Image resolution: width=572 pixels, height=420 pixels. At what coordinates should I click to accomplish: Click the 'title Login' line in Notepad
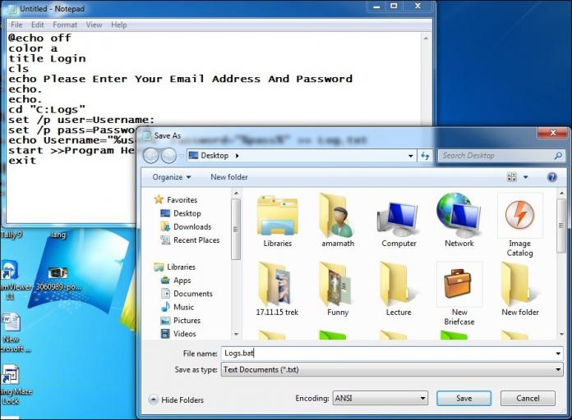[47, 58]
